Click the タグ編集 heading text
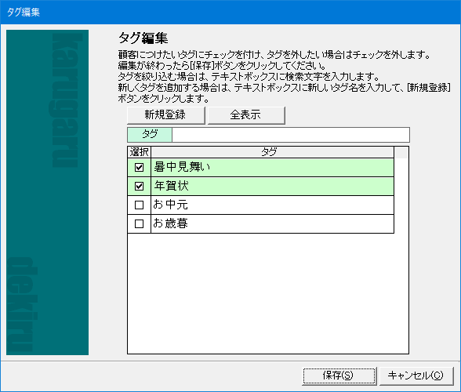Viewport: 461px width, 392px height. (143, 38)
